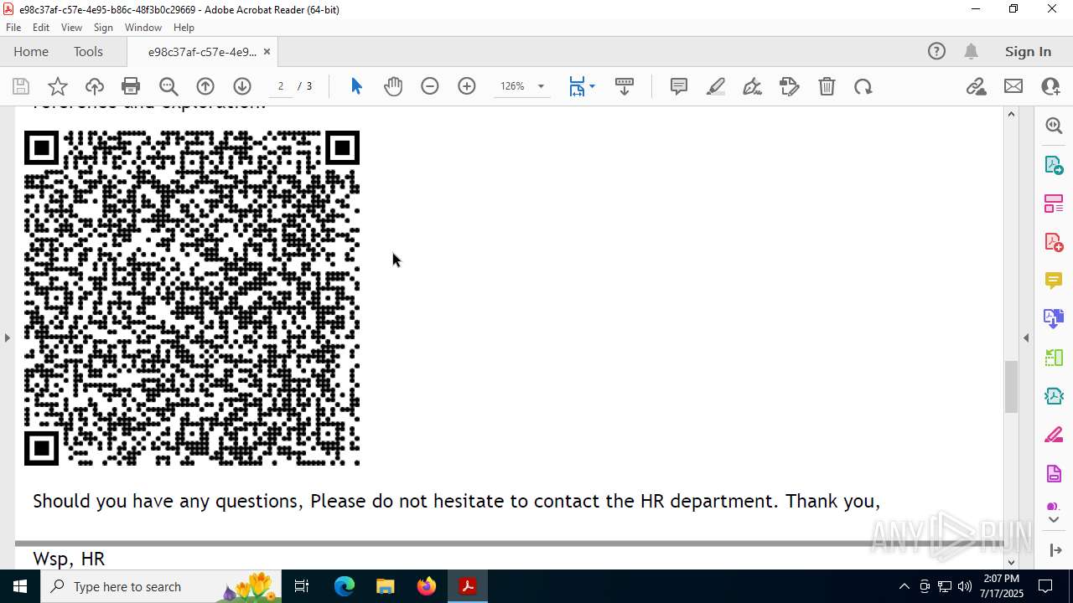Add a sticky note comment

pyautogui.click(x=679, y=86)
